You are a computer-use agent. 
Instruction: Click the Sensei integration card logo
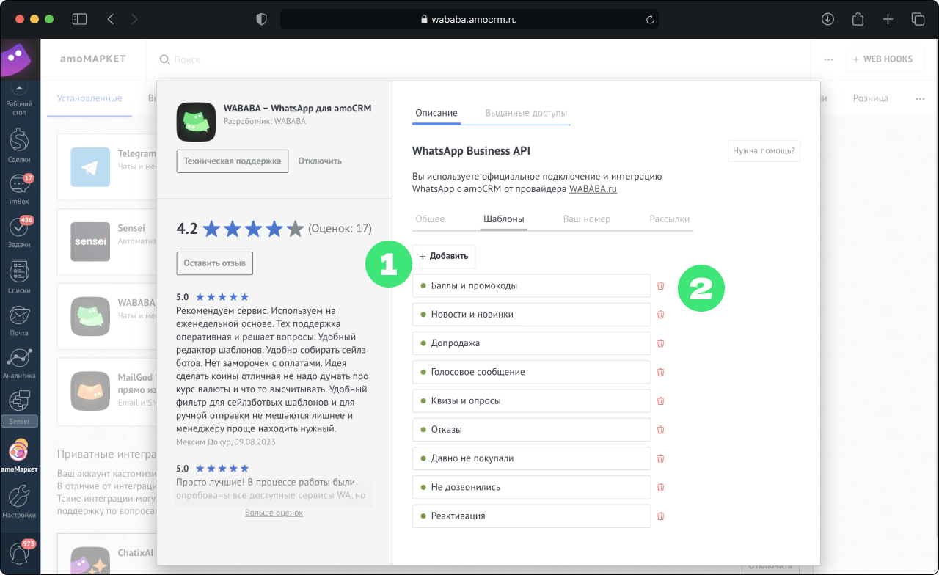tap(89, 241)
